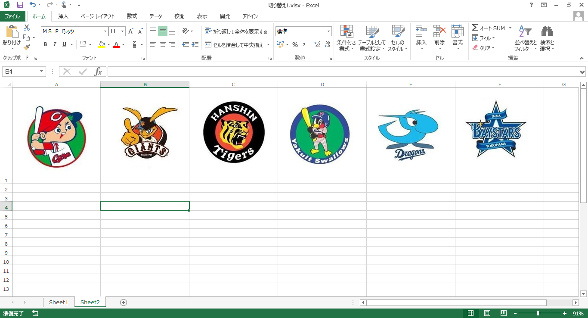588x318 pixels.
Task: Click the Insert cells (挿入) icon
Action: pyautogui.click(x=421, y=31)
